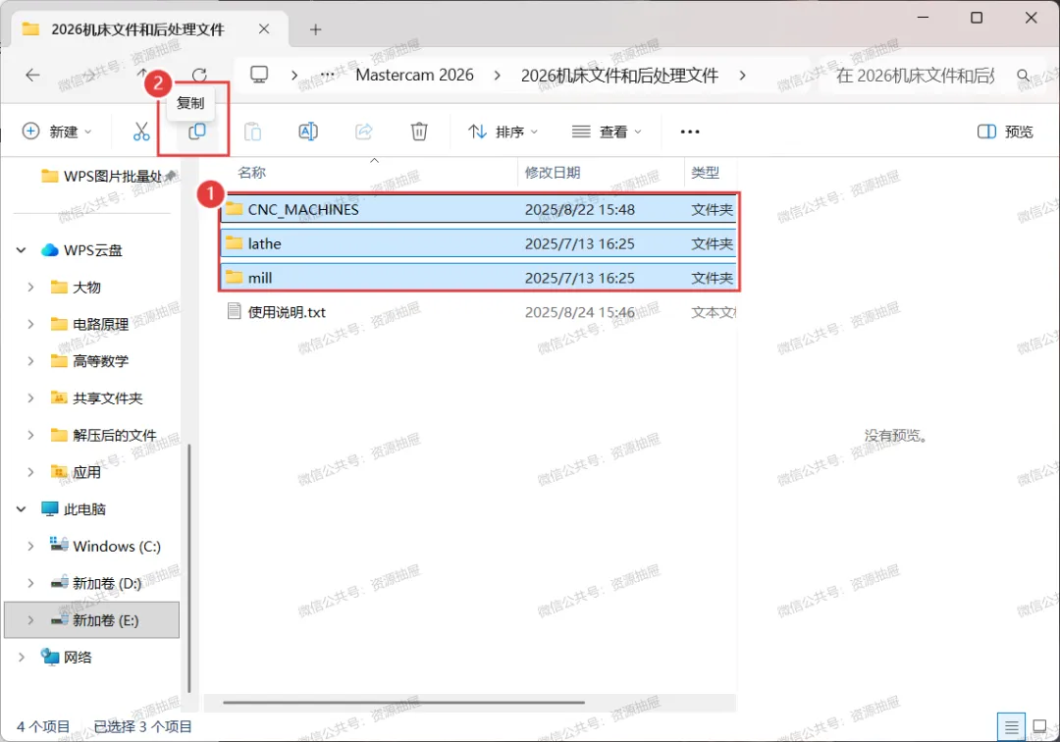
Task: Open a new tab with plus button
Action: click(x=315, y=29)
